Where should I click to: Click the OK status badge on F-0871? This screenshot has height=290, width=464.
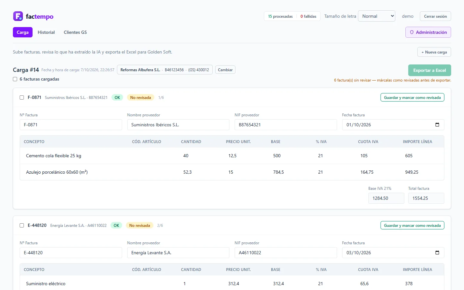click(x=117, y=98)
